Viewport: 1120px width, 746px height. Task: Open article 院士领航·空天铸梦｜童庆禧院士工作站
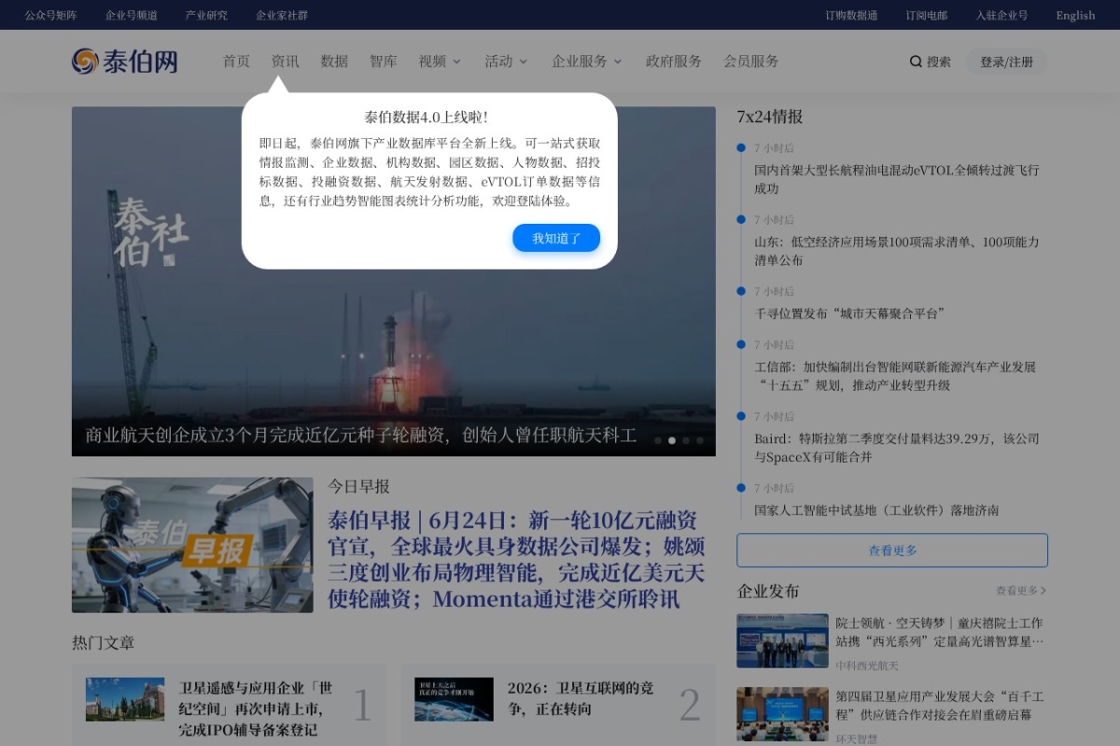point(939,631)
